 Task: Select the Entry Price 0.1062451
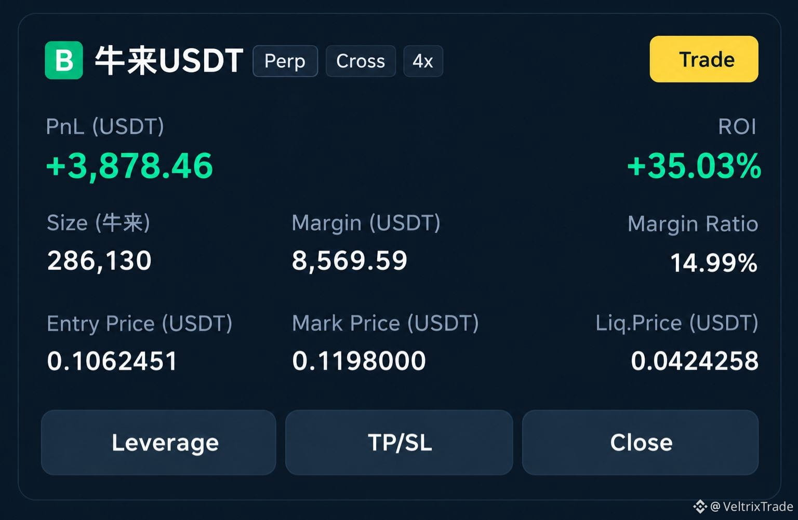(112, 361)
